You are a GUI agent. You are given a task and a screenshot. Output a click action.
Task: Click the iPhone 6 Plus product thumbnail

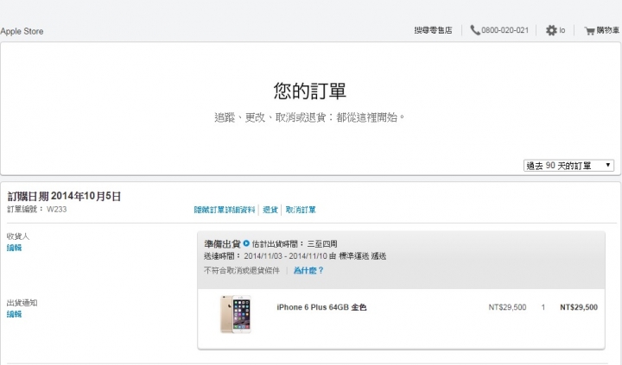236,314
